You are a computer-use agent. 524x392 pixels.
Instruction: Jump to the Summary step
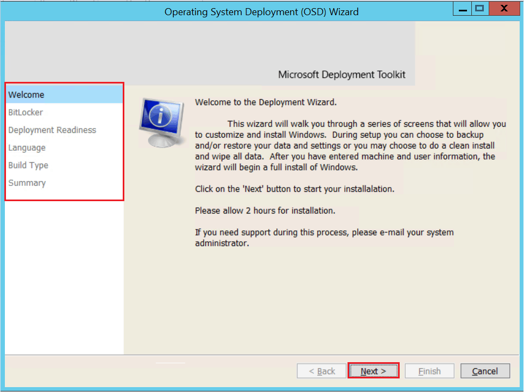(x=65, y=183)
